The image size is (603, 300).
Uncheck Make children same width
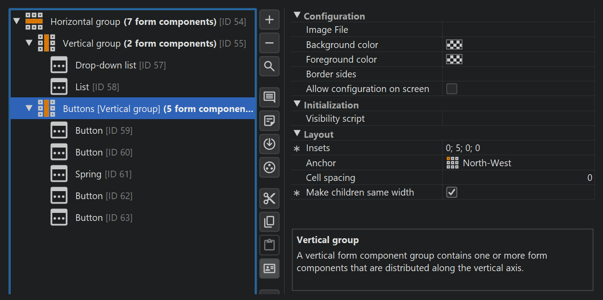[452, 192]
